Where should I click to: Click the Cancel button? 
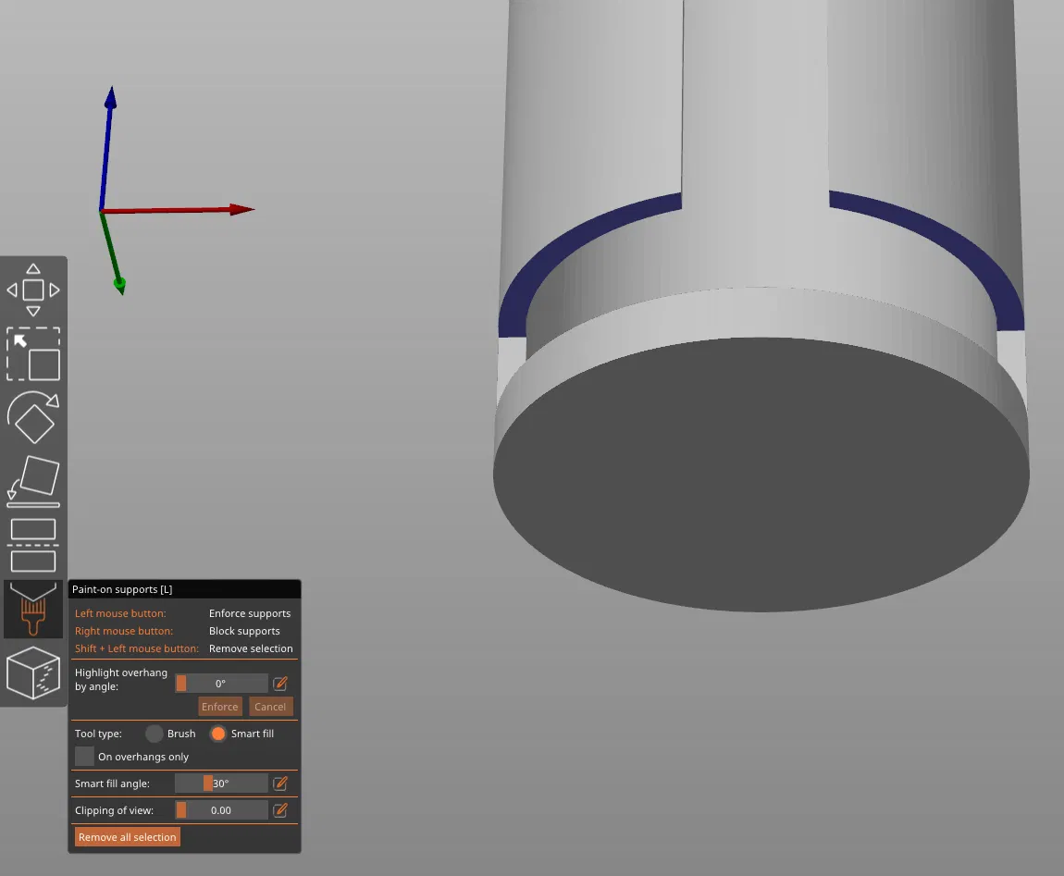click(x=270, y=707)
